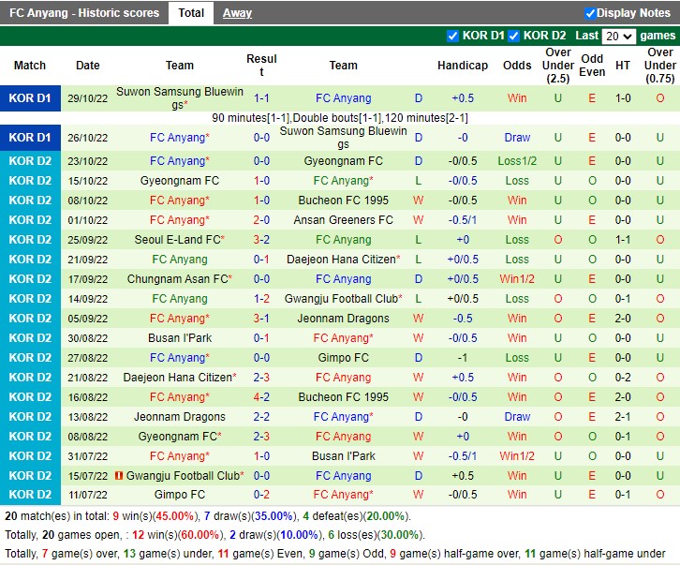Click the red card icon beside Gwangju Football Club
680x565 pixels.
pyautogui.click(x=118, y=476)
